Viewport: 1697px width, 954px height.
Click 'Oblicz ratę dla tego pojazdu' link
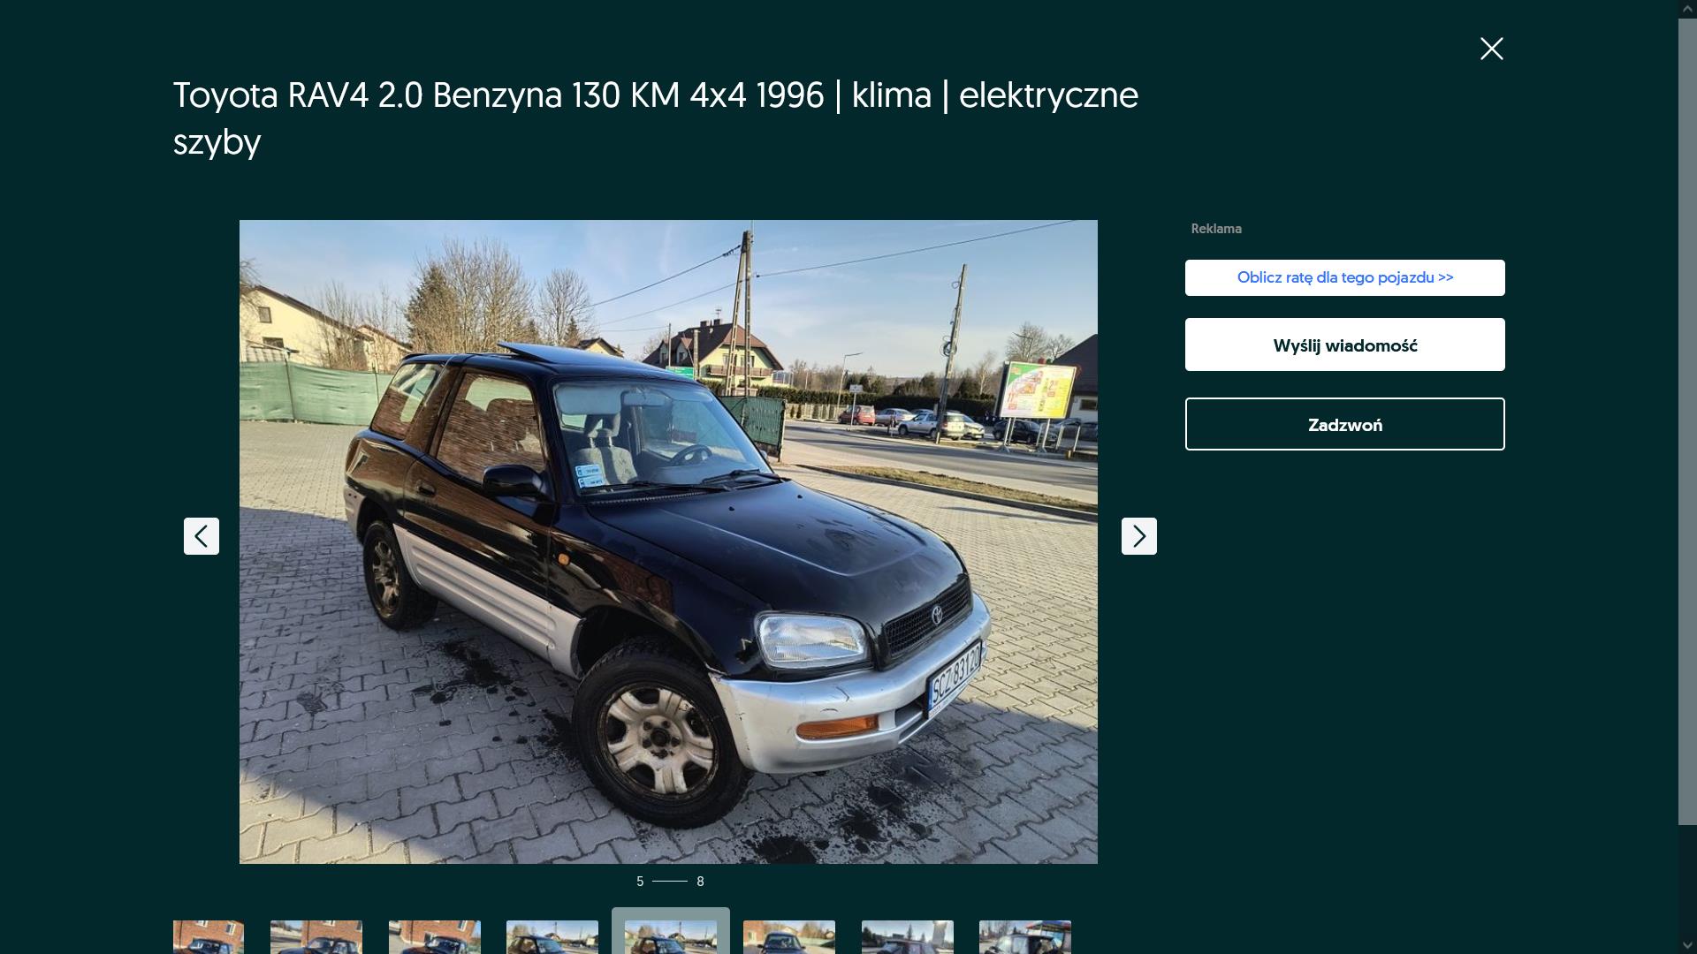coord(1344,277)
